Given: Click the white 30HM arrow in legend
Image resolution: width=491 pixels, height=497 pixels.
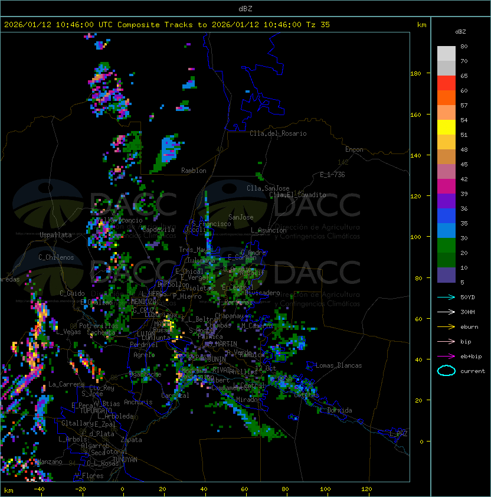Looking at the screenshot, I should (x=446, y=312).
